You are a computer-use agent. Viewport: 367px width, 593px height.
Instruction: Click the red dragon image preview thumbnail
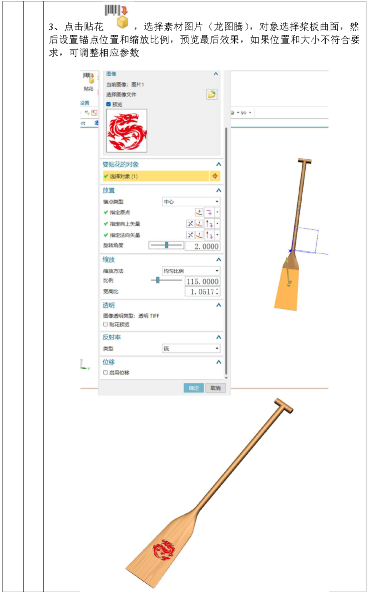127,131
